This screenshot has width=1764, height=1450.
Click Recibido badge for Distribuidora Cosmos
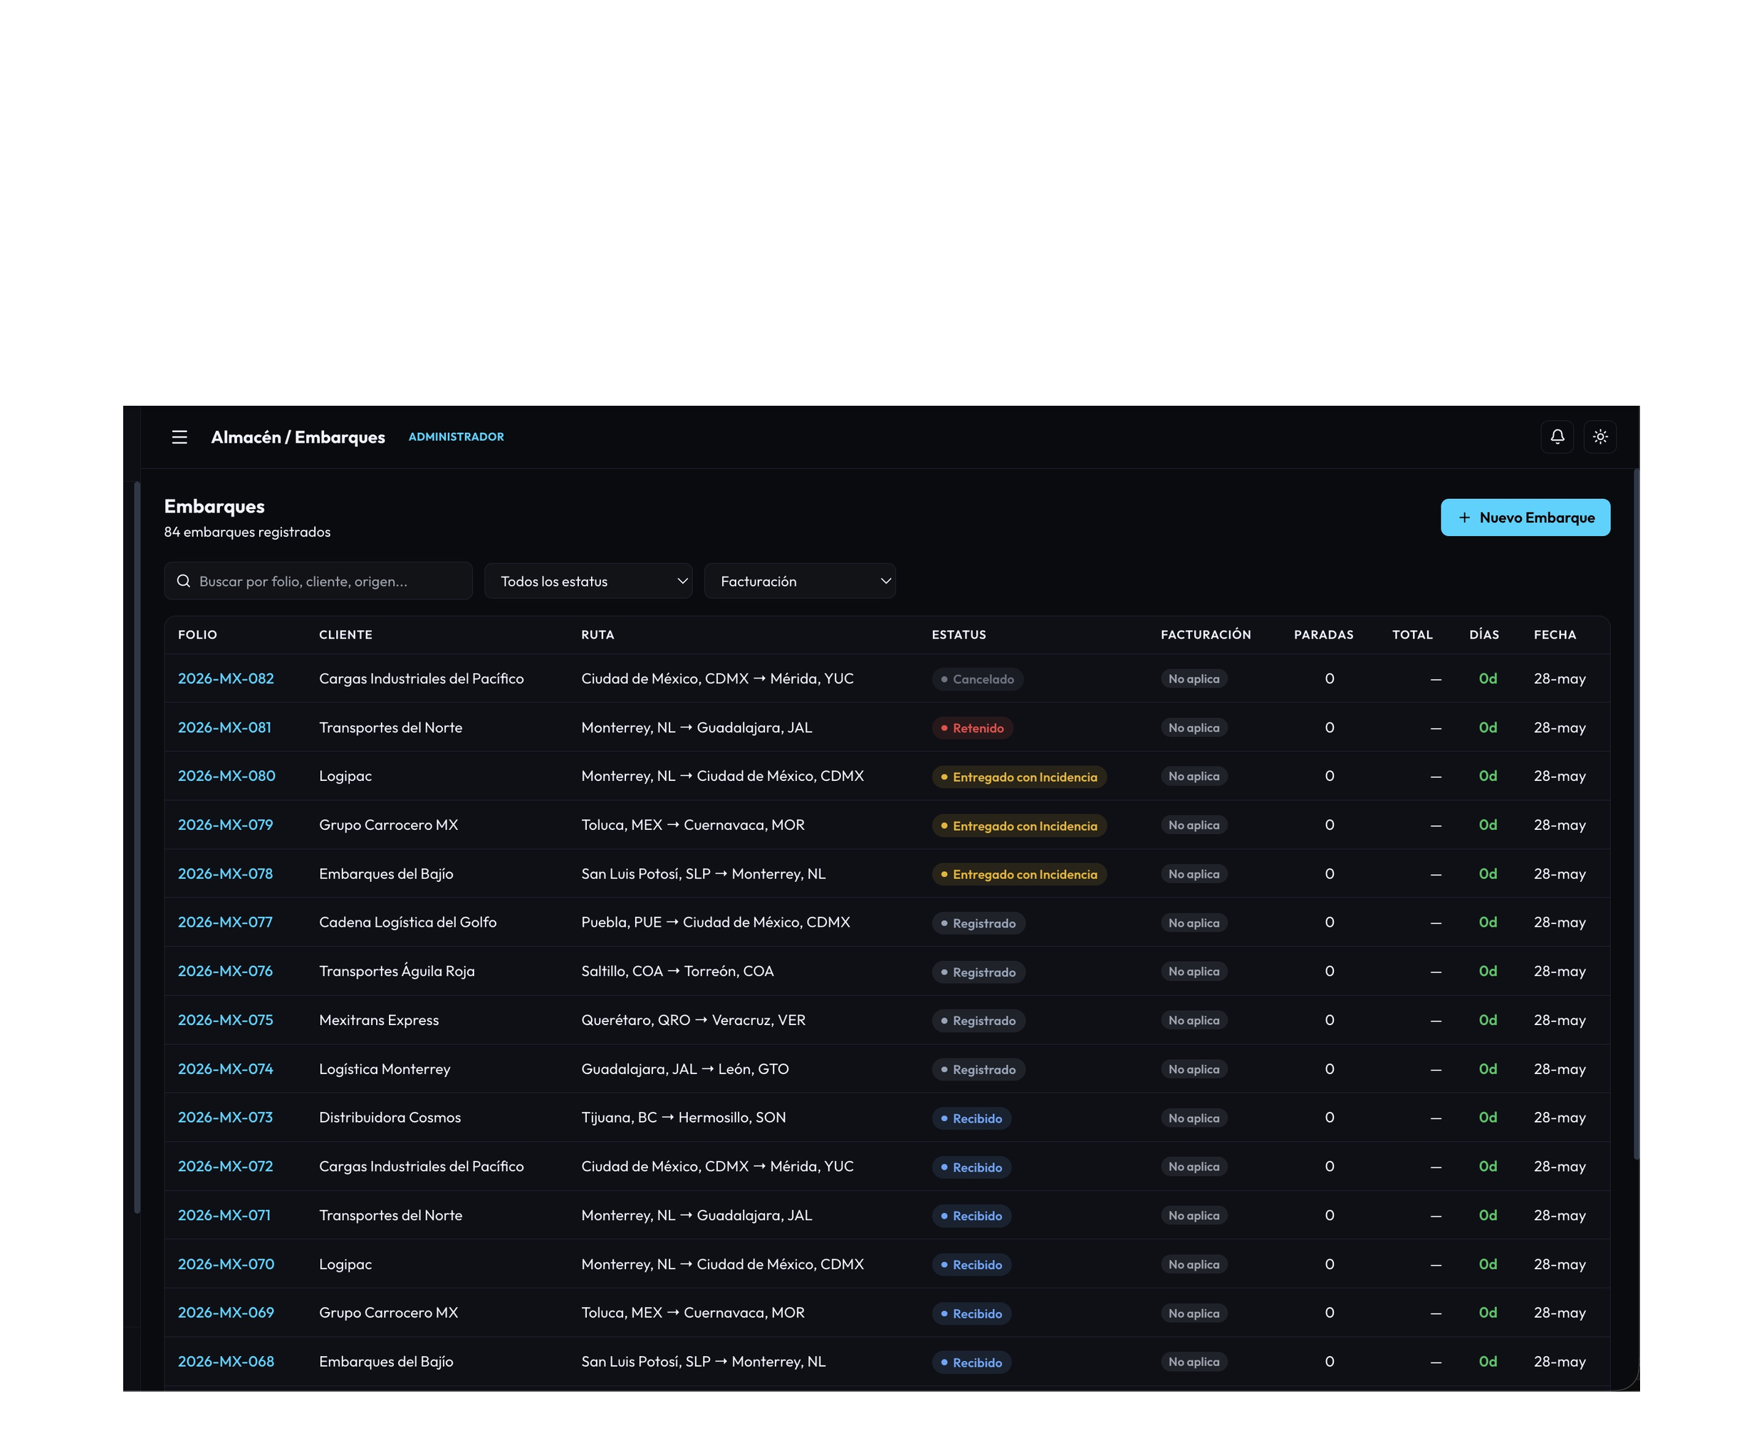972,1118
